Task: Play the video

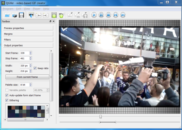Action: (x=94, y=15)
